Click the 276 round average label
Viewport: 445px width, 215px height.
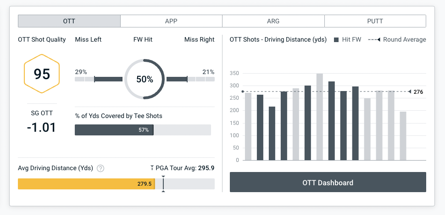click(418, 92)
